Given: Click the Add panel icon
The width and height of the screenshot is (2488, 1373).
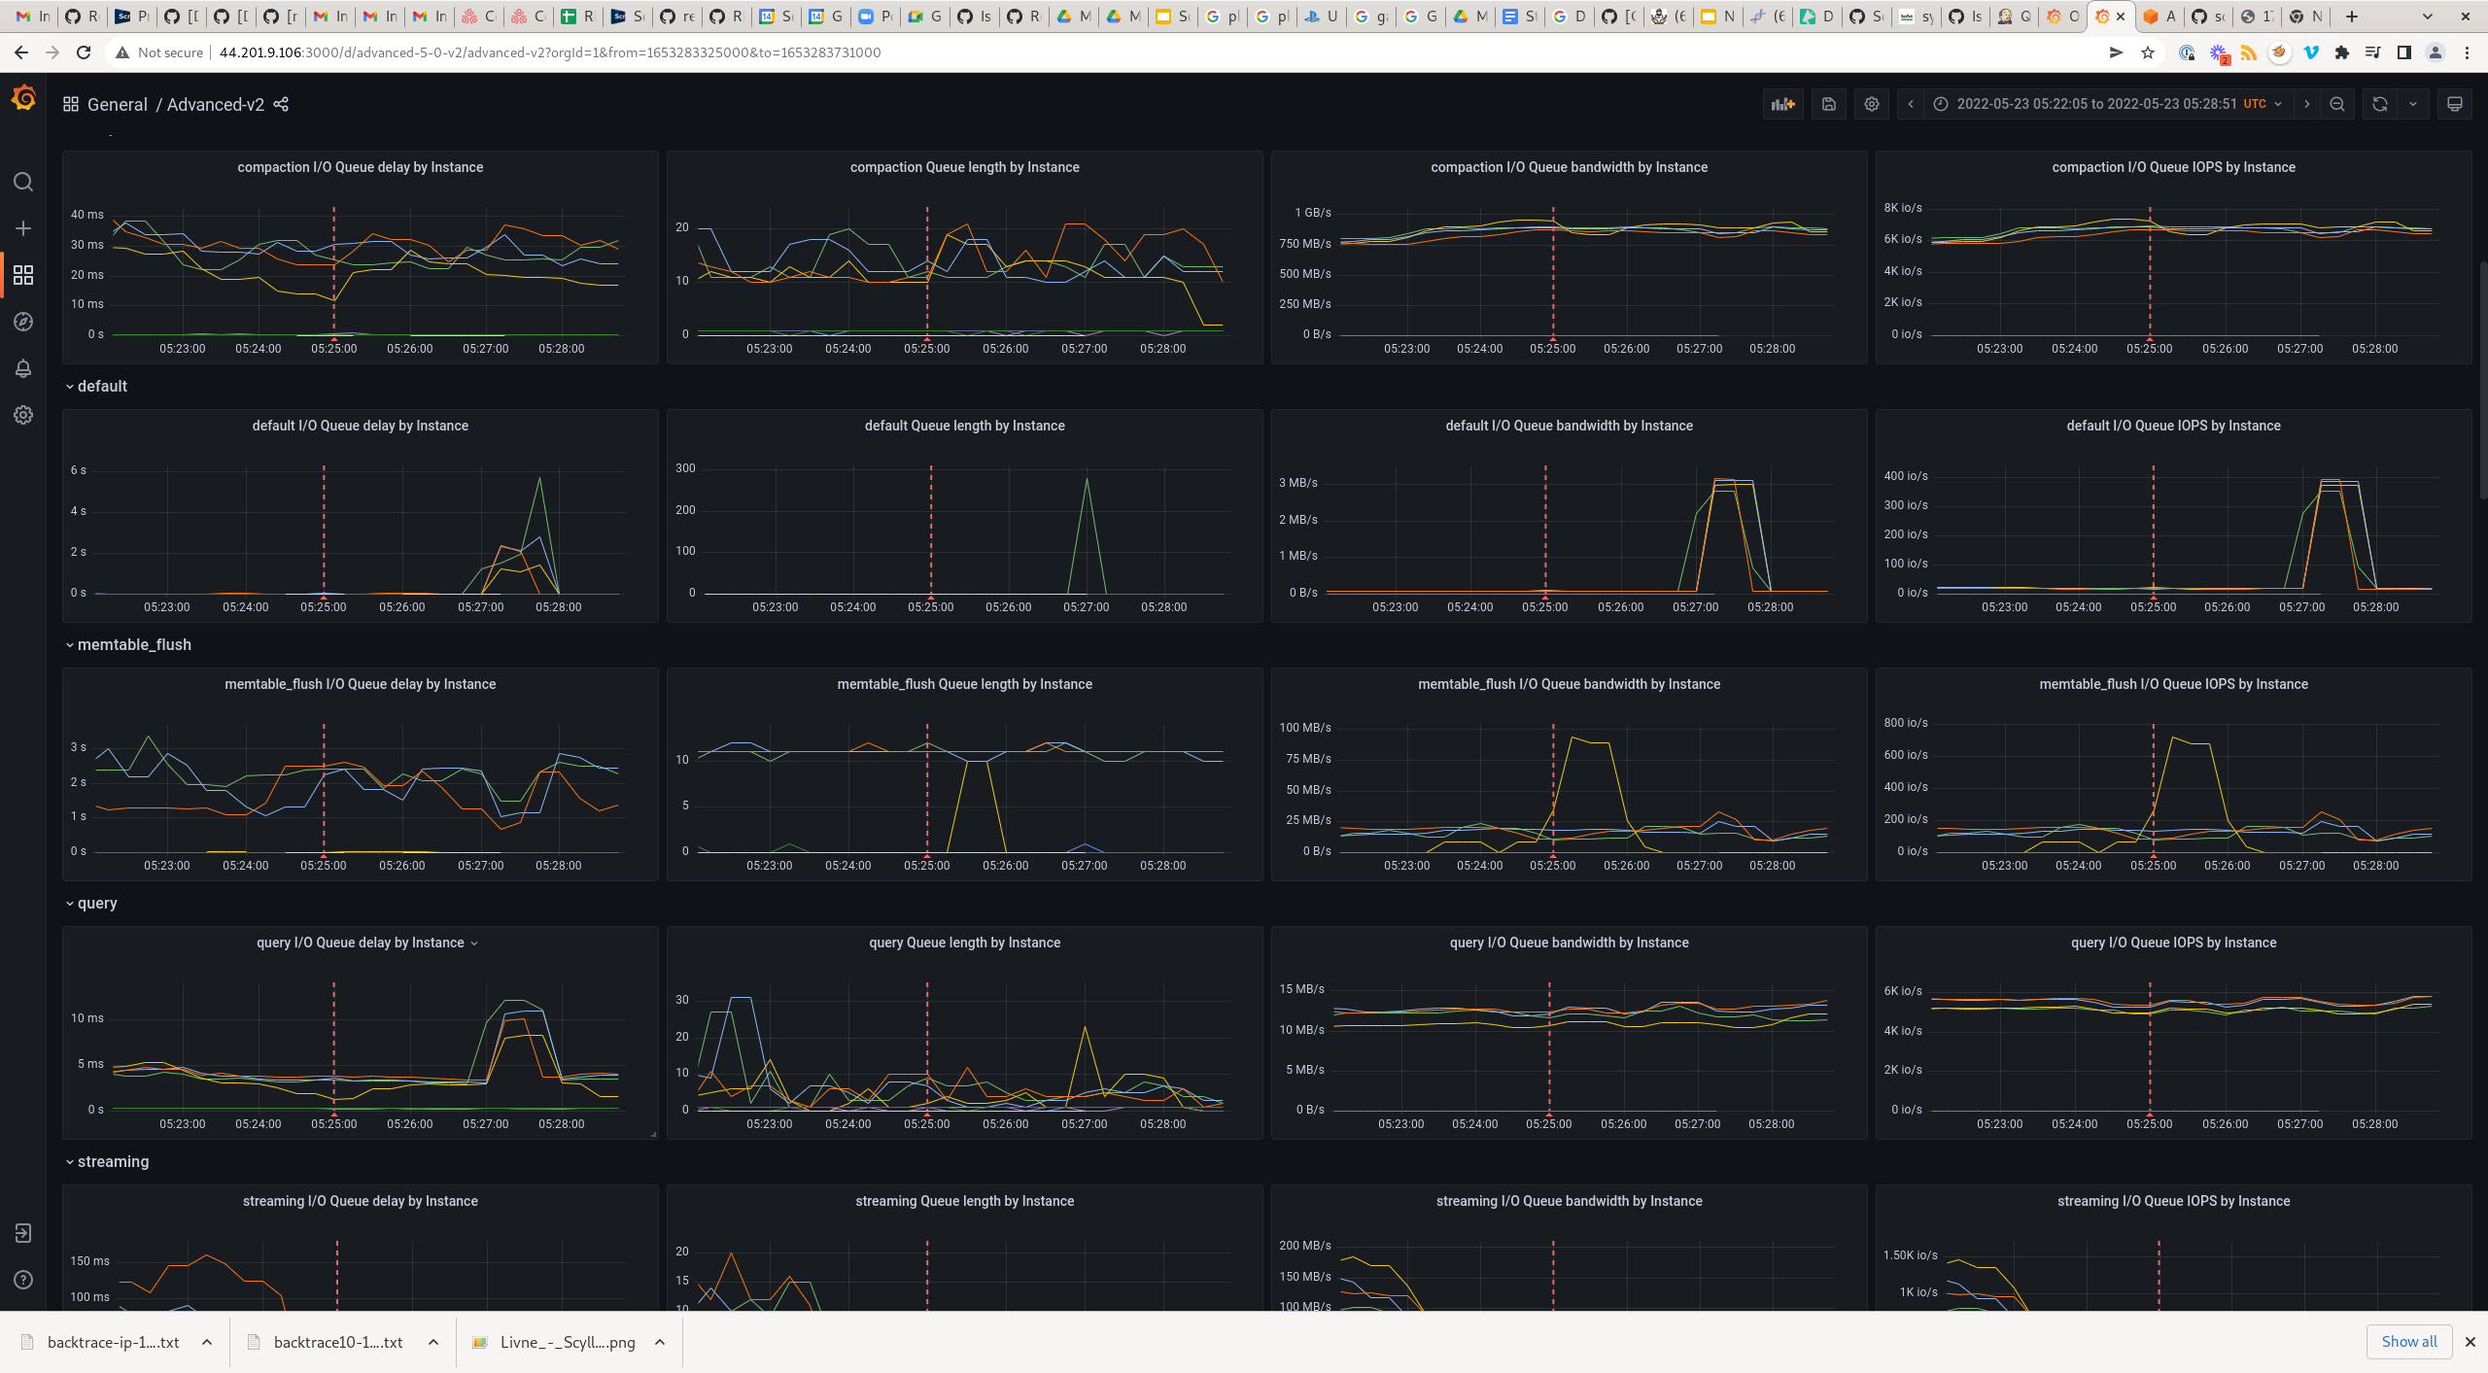Looking at the screenshot, I should click(1782, 104).
